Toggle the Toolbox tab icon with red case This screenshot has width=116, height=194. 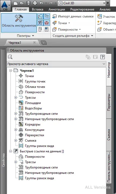coord(47,23)
